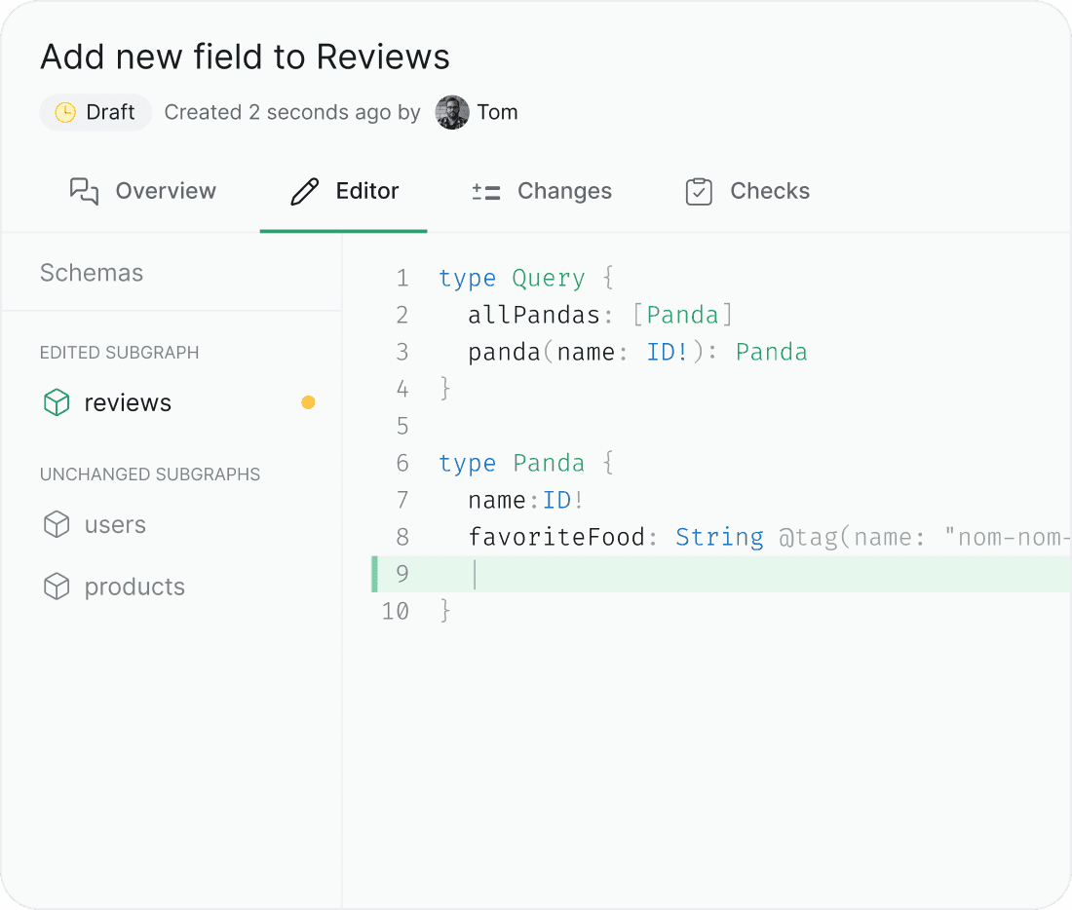This screenshot has width=1072, height=910.
Task: Click the diff icon beside Changes
Action: click(485, 191)
